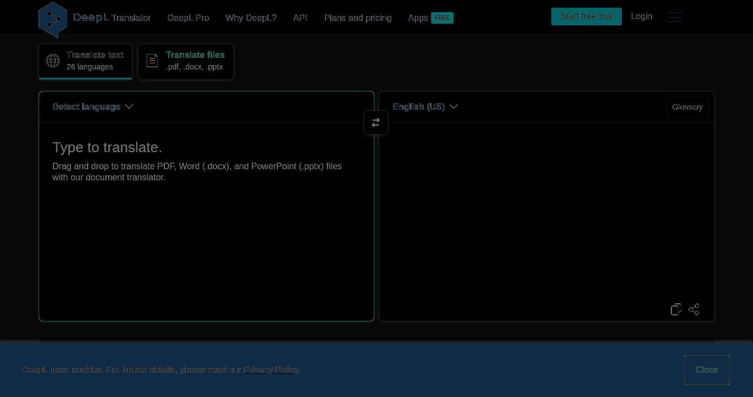
Task: Swap source and target languages
Action: (376, 122)
